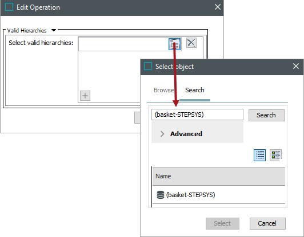Select the (basket-STEPSYS) result row
Image resolution: width=304 pixels, height=237 pixels.
[x=219, y=195]
